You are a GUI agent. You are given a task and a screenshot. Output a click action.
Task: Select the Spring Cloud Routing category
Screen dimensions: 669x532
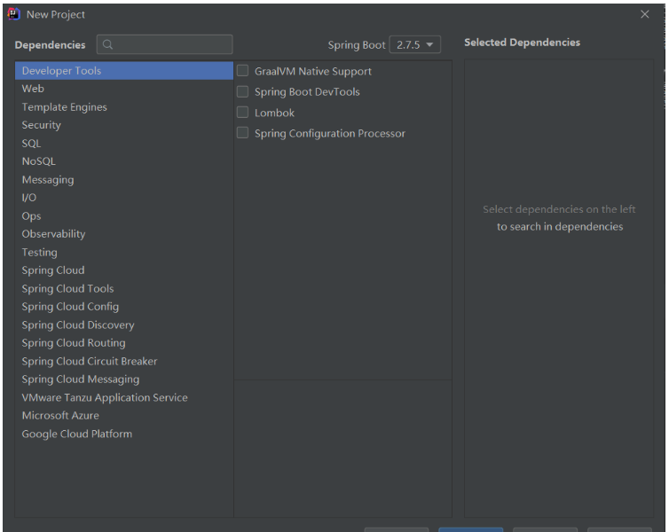pyautogui.click(x=74, y=343)
